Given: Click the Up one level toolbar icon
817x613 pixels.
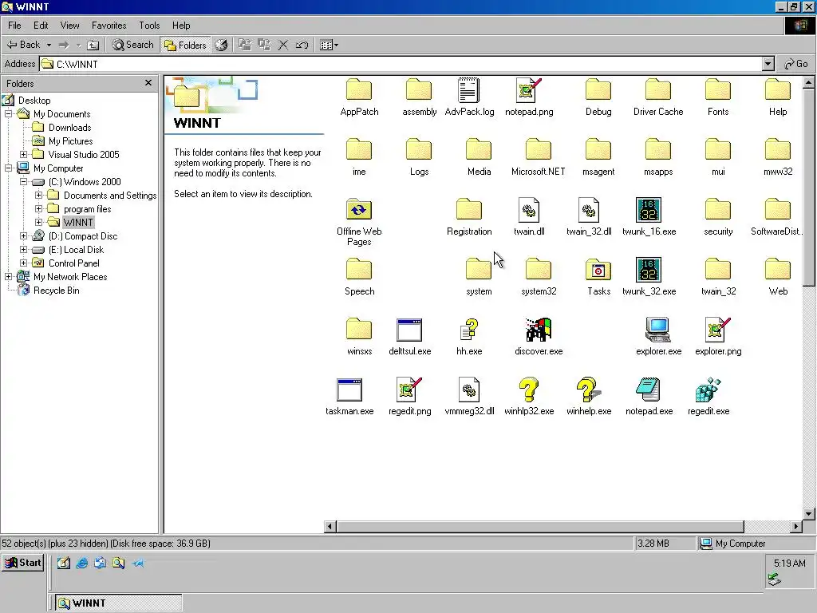Looking at the screenshot, I should click(93, 45).
